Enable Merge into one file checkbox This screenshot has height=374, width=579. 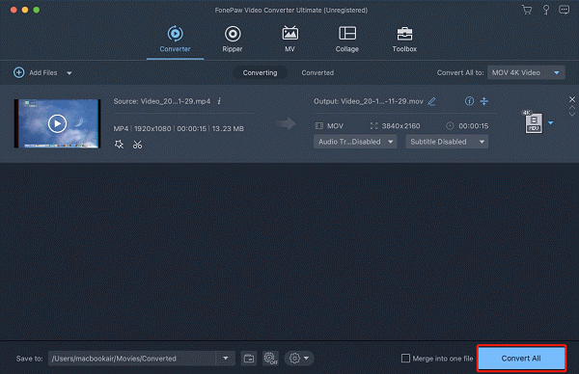point(405,359)
